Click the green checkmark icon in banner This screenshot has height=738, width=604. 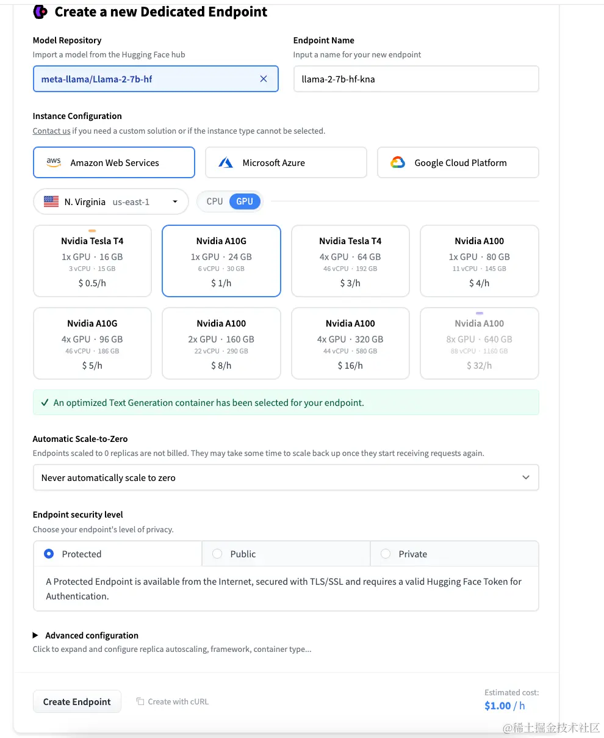(x=45, y=403)
